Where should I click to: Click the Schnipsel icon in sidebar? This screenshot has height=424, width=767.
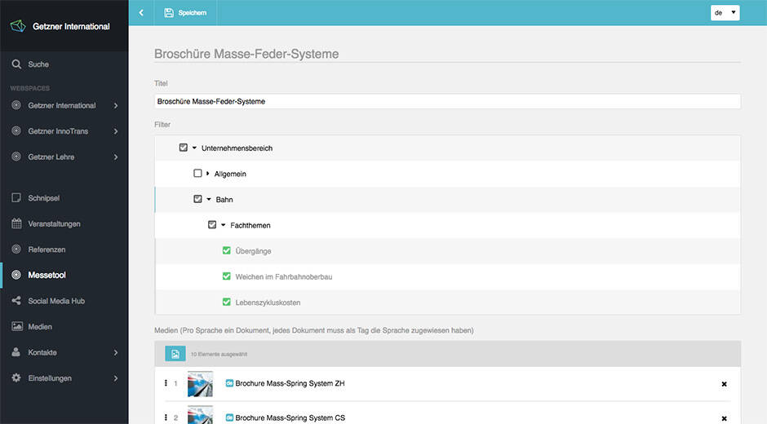[16, 198]
